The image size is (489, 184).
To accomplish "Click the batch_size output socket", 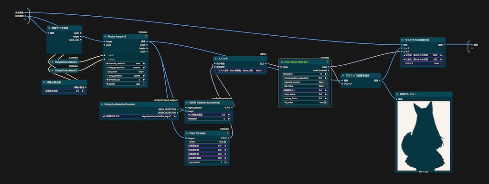I will click(81, 40).
